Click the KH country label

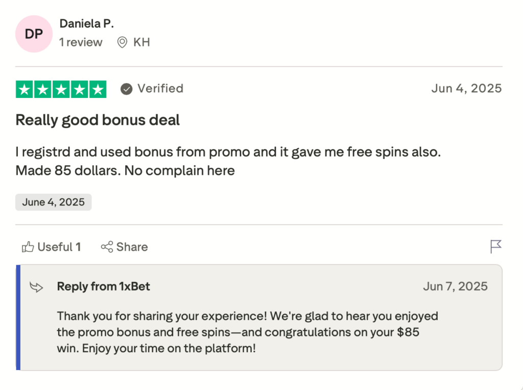coord(141,42)
